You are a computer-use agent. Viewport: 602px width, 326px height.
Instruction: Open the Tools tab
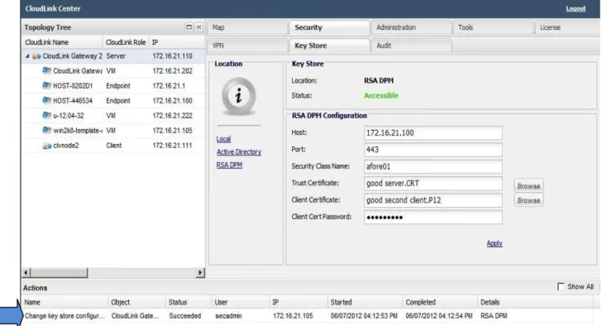(494, 27)
